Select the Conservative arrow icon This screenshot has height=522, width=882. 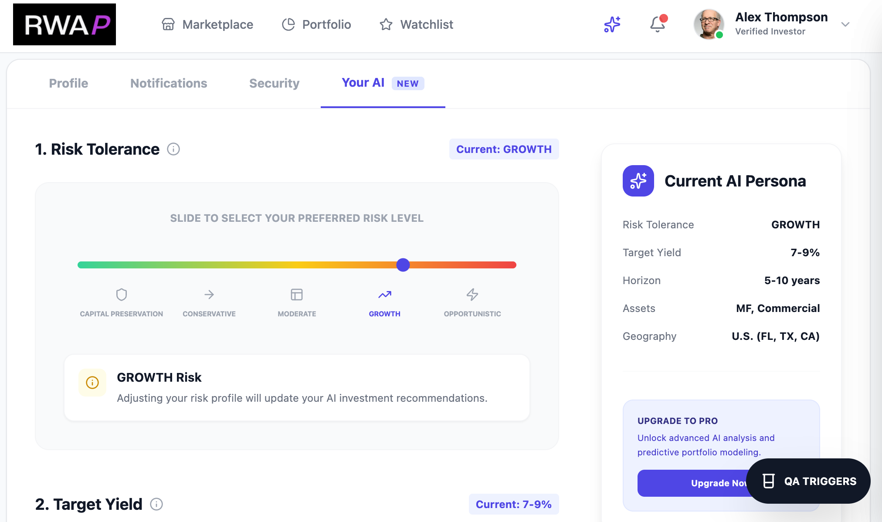[209, 295]
